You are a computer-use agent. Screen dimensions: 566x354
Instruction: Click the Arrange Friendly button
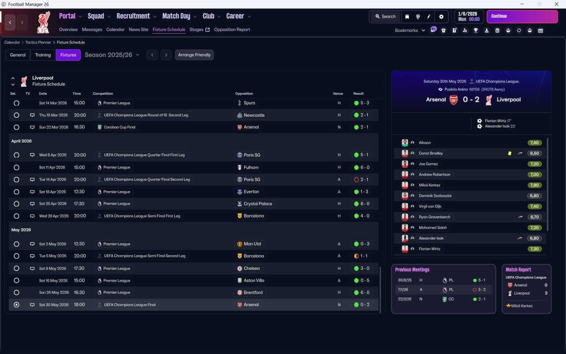195,55
